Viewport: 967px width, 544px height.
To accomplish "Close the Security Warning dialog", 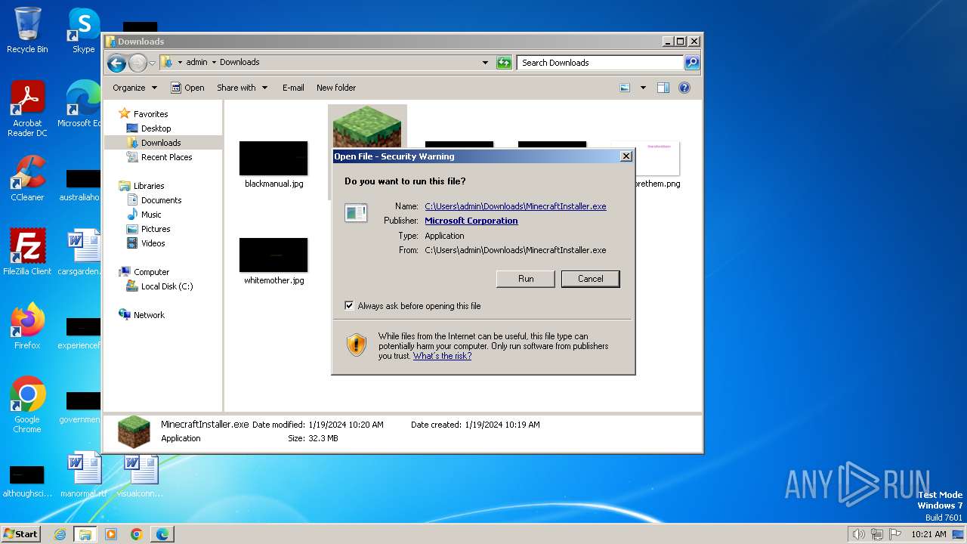I will (626, 156).
